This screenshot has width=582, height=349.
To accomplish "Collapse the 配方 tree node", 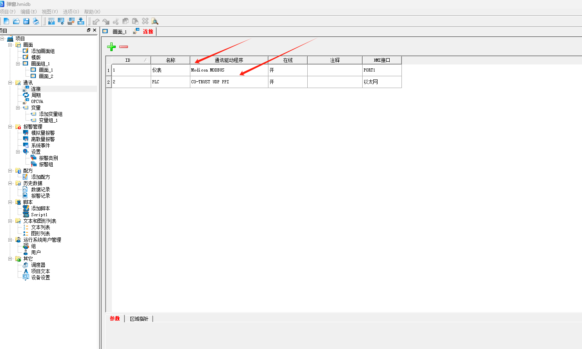I will 10,171.
